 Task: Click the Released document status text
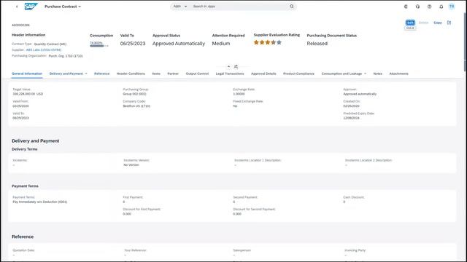317,44
